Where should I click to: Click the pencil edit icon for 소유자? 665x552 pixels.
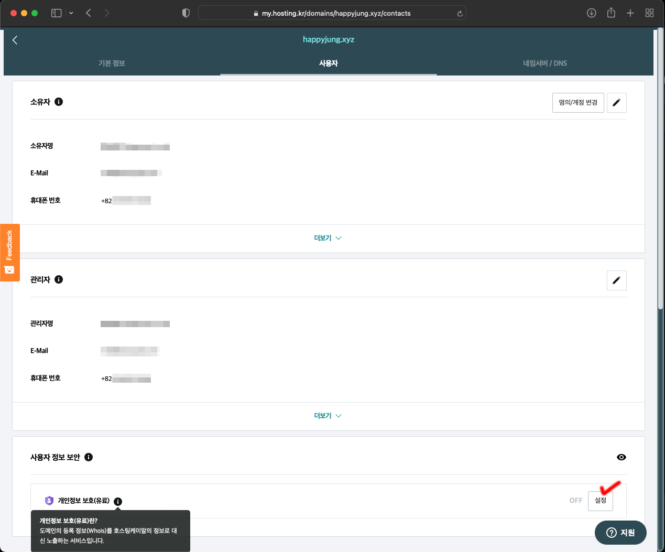click(616, 103)
